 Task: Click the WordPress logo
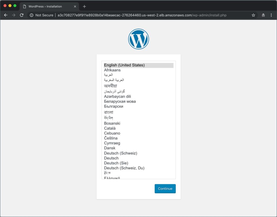138,39
